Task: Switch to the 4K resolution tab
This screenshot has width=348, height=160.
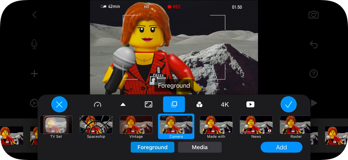Action: pyautogui.click(x=225, y=105)
